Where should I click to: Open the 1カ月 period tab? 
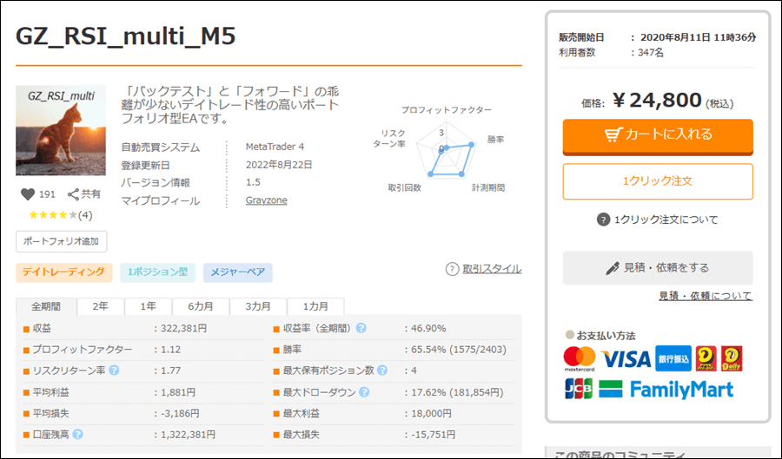(x=315, y=307)
